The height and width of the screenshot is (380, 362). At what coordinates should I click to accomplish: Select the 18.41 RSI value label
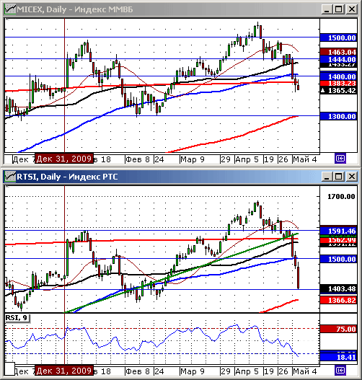pyautogui.click(x=338, y=357)
